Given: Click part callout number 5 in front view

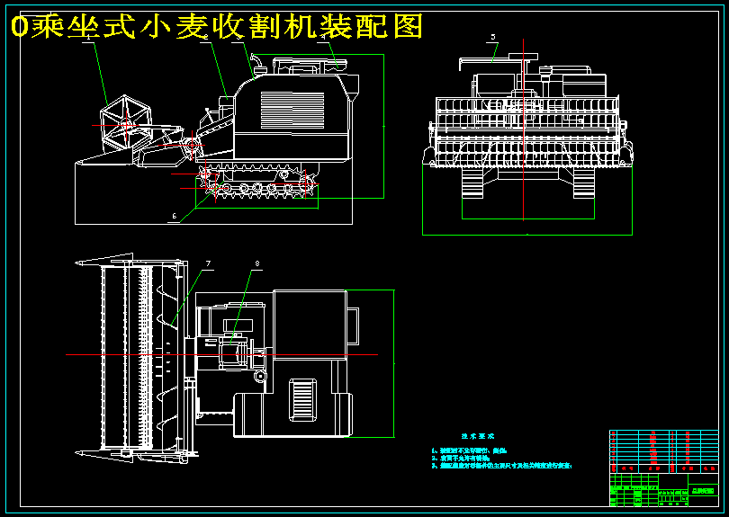Looking at the screenshot, I should 493,37.
